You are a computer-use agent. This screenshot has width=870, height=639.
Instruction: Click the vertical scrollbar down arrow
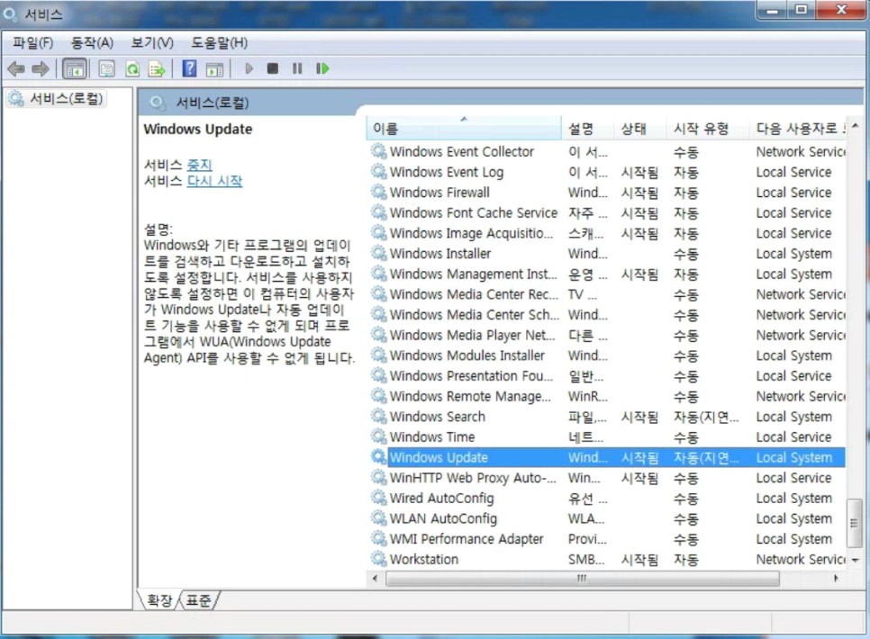click(855, 560)
